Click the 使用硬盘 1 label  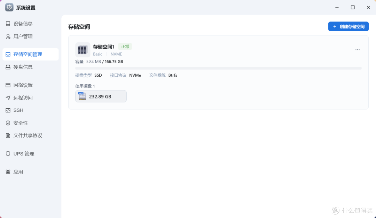(x=85, y=86)
